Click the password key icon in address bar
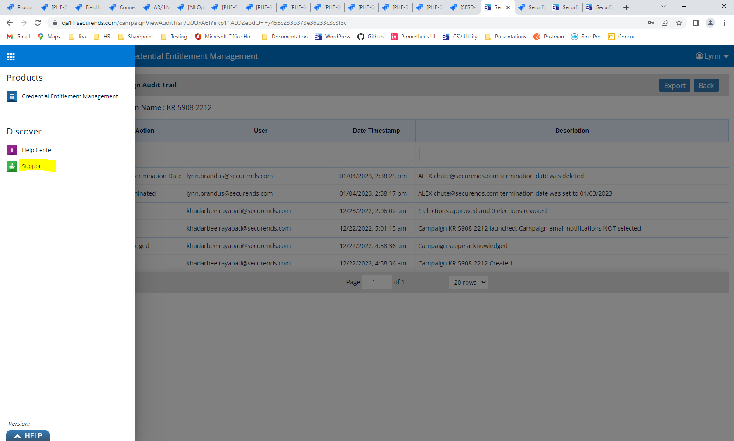This screenshot has height=441, width=734. 651,23
